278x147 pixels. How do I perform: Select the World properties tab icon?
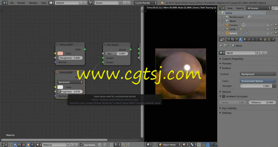click(240, 40)
